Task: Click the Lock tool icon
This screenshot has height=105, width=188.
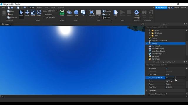Action: click(103, 14)
